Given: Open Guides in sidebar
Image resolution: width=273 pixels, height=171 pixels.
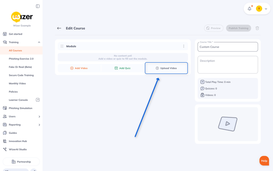Looking at the screenshot, I should pyautogui.click(x=13, y=133).
